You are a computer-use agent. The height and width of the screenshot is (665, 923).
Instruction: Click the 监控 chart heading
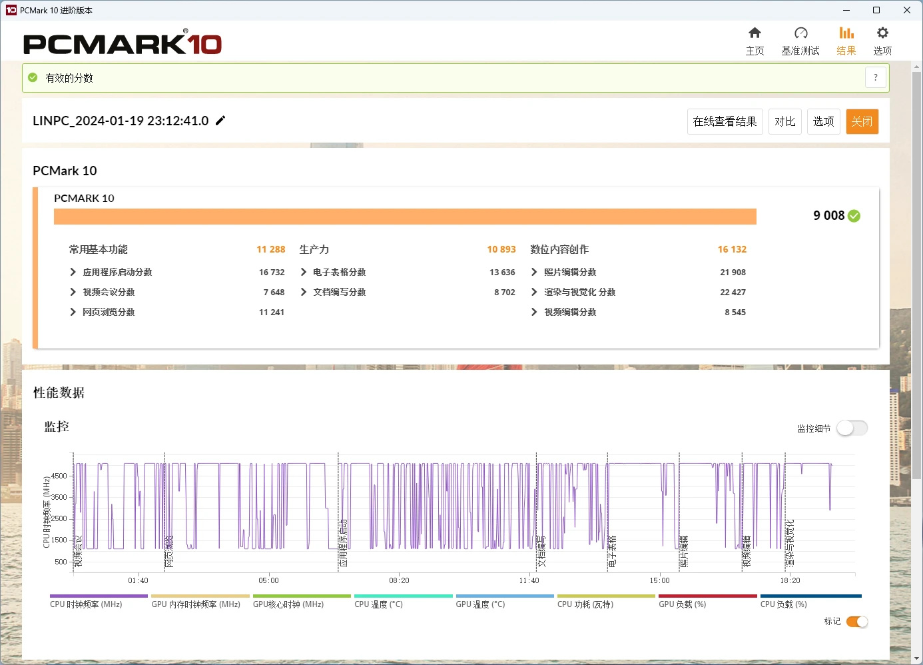(x=57, y=426)
